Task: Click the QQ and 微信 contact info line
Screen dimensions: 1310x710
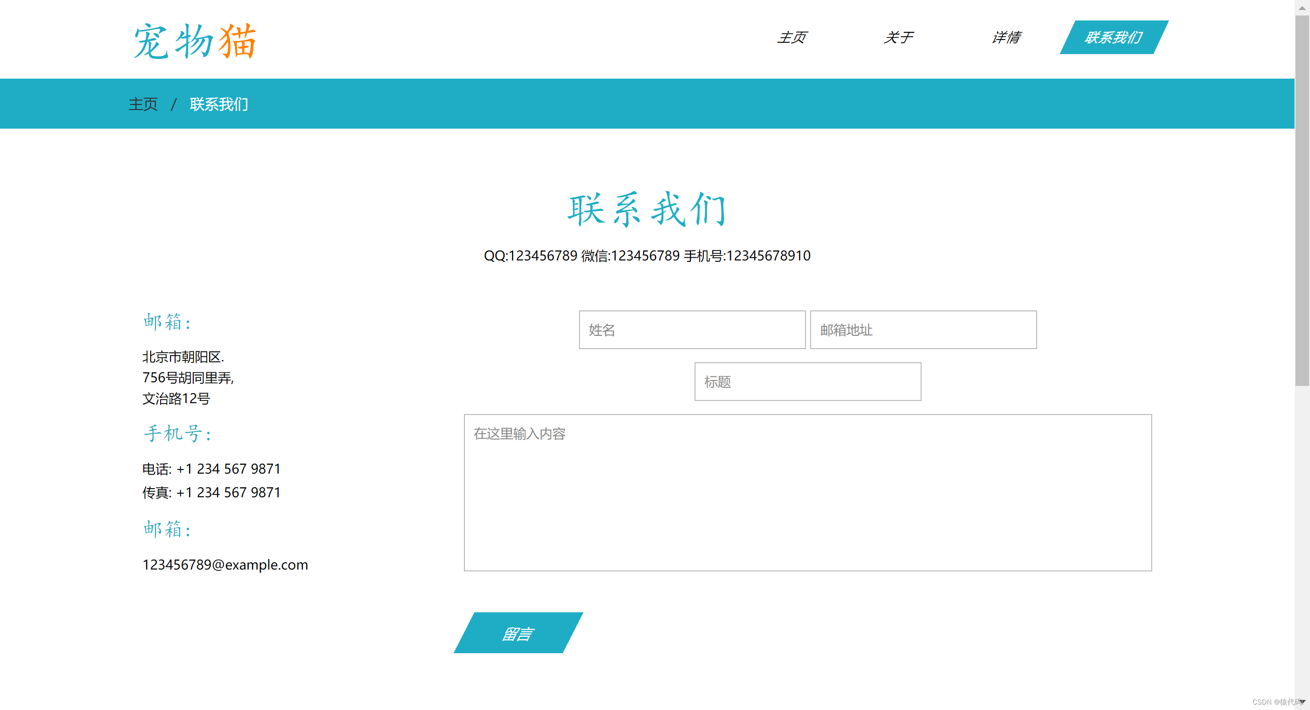Action: (647, 255)
